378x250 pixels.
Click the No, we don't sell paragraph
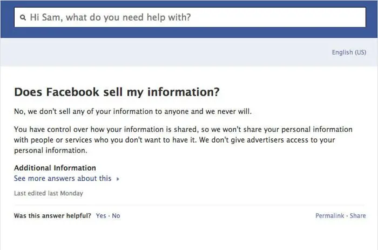tap(133, 112)
